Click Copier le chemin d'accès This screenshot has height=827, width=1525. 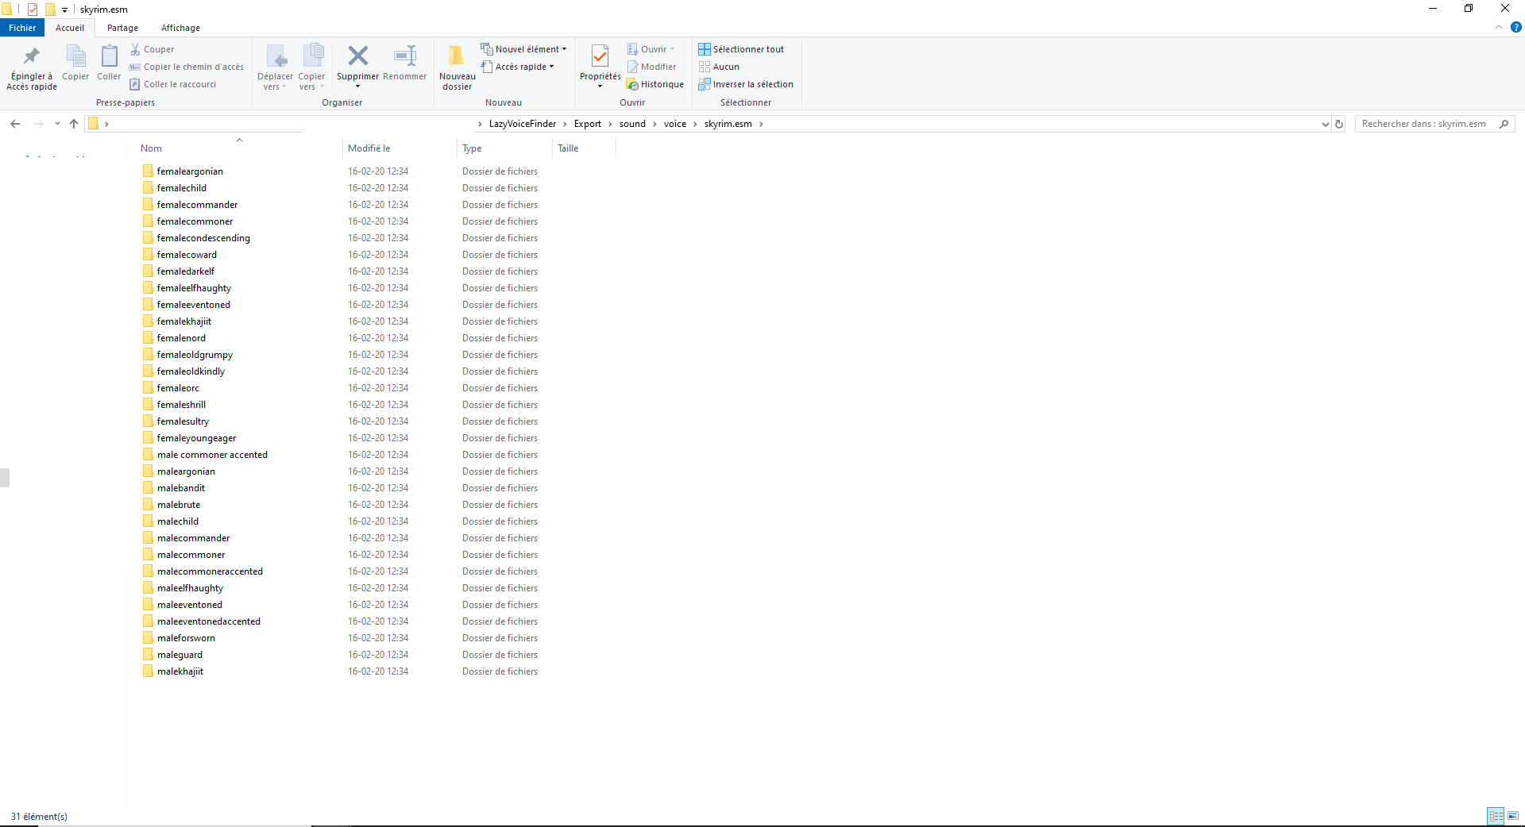click(x=187, y=67)
